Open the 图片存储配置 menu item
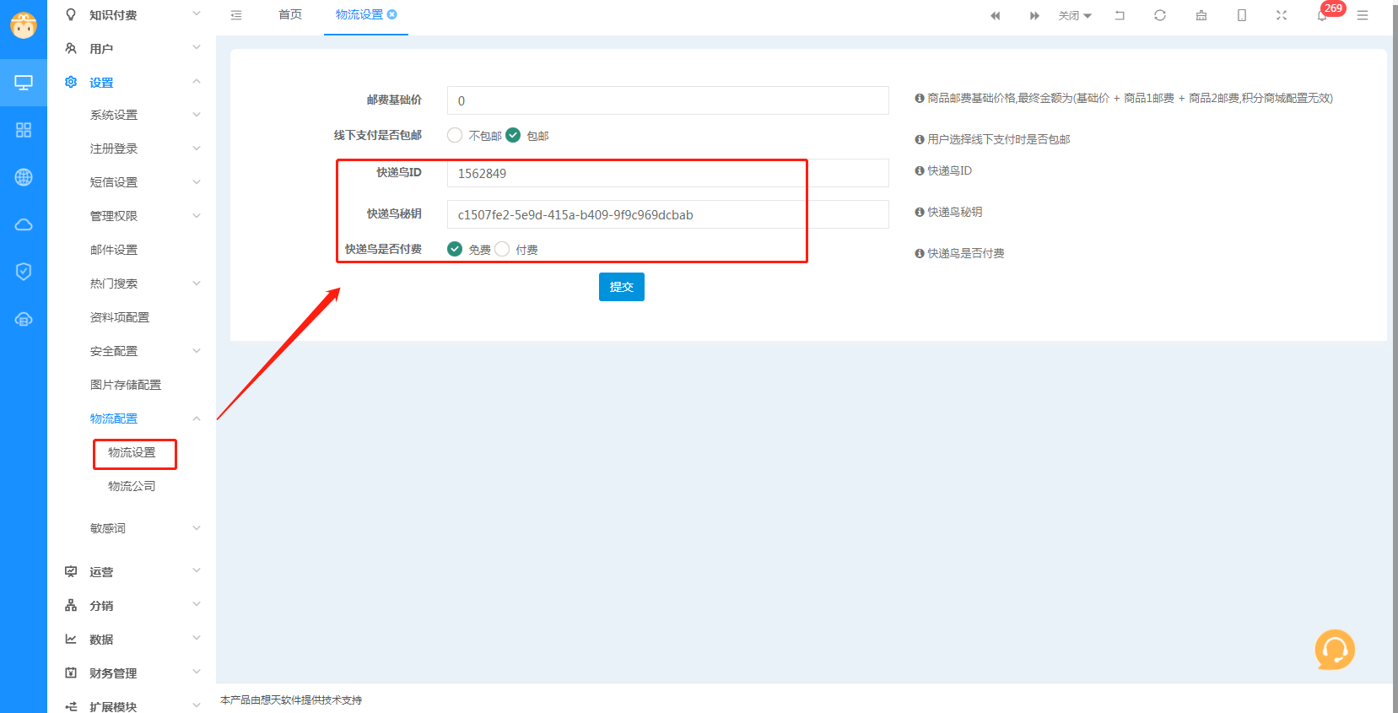 126,386
